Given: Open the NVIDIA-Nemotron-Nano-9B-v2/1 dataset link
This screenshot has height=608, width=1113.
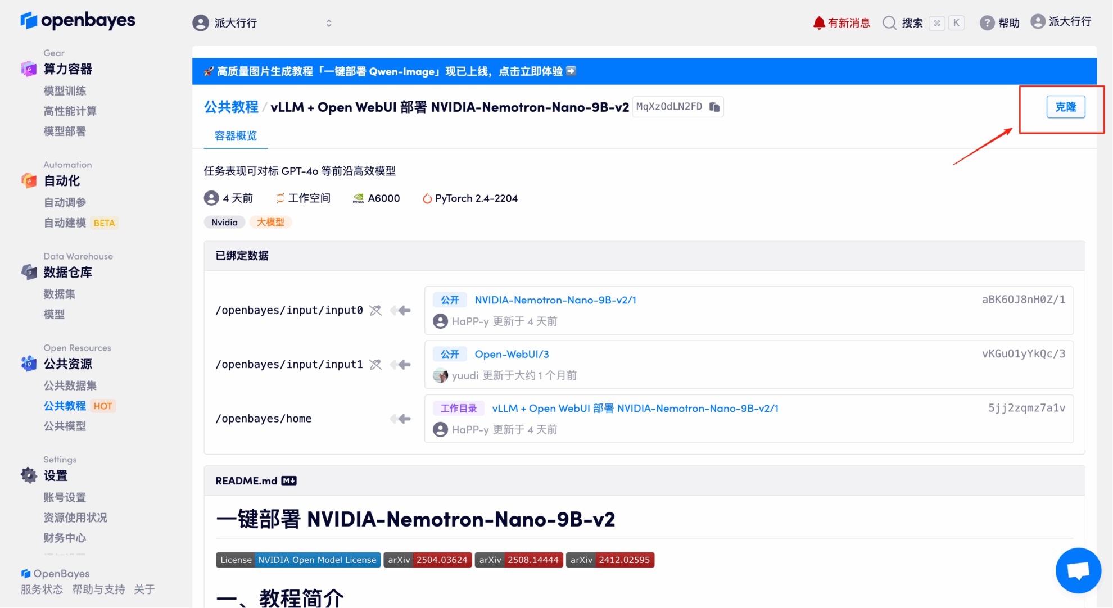Looking at the screenshot, I should point(555,300).
